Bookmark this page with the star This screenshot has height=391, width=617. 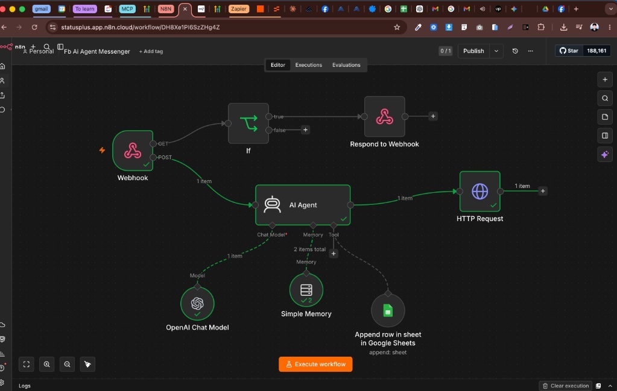coord(397,27)
